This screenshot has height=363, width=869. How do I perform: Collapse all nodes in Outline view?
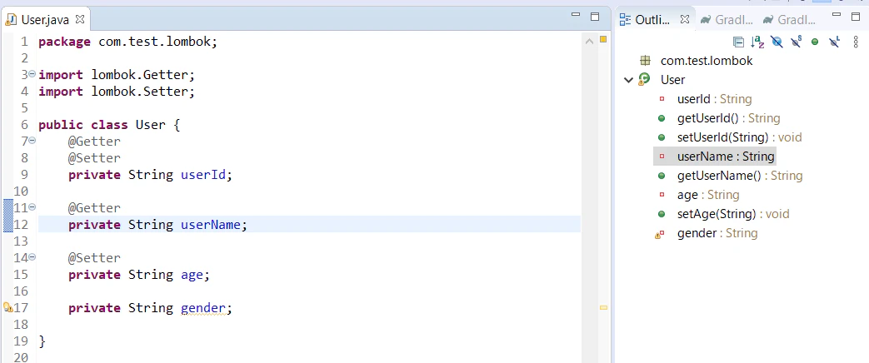pyautogui.click(x=738, y=42)
